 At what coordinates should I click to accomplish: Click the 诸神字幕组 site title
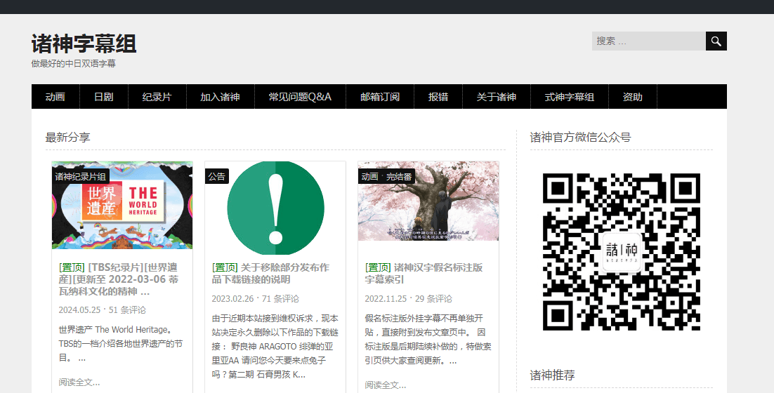point(84,44)
